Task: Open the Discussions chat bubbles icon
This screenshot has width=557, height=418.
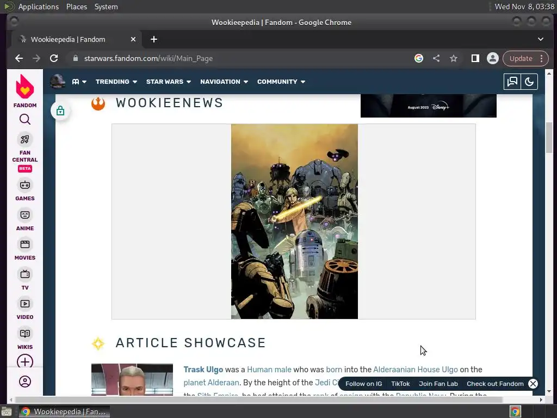Action: click(512, 82)
